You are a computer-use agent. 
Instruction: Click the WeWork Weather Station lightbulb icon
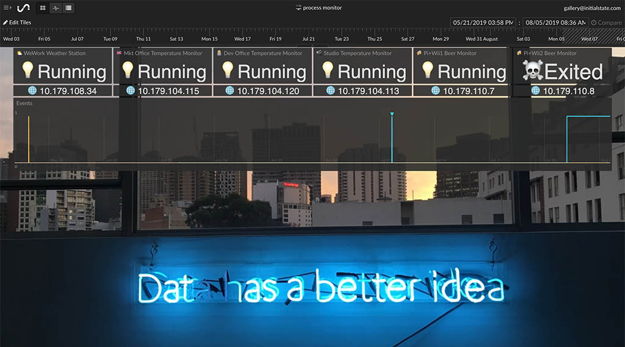[x=27, y=71]
